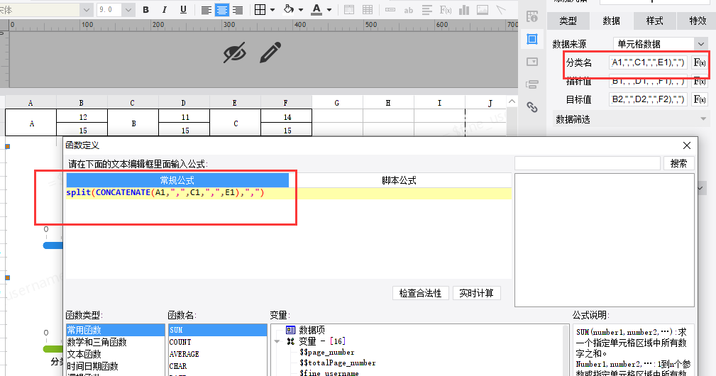716x376 pixels.
Task: Open border style dropdown arrow
Action: (x=272, y=10)
